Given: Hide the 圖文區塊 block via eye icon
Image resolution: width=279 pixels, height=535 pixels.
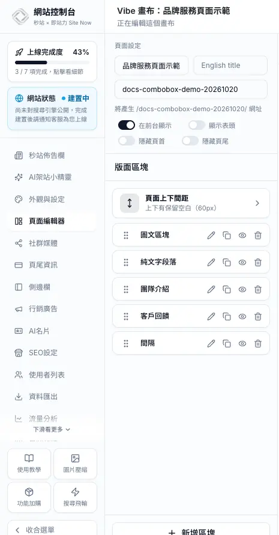Looking at the screenshot, I should click(x=242, y=235).
